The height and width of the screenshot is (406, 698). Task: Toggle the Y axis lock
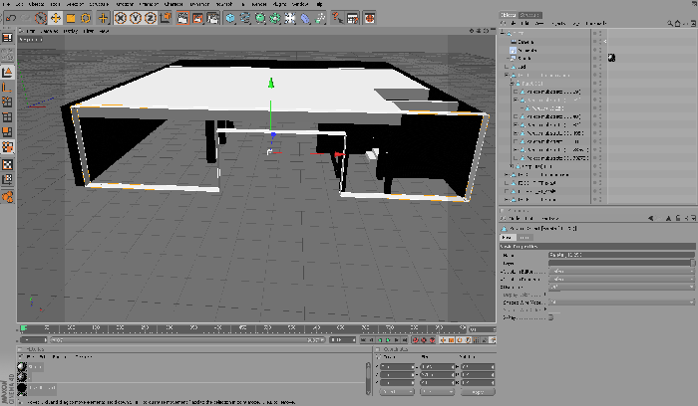tap(136, 18)
